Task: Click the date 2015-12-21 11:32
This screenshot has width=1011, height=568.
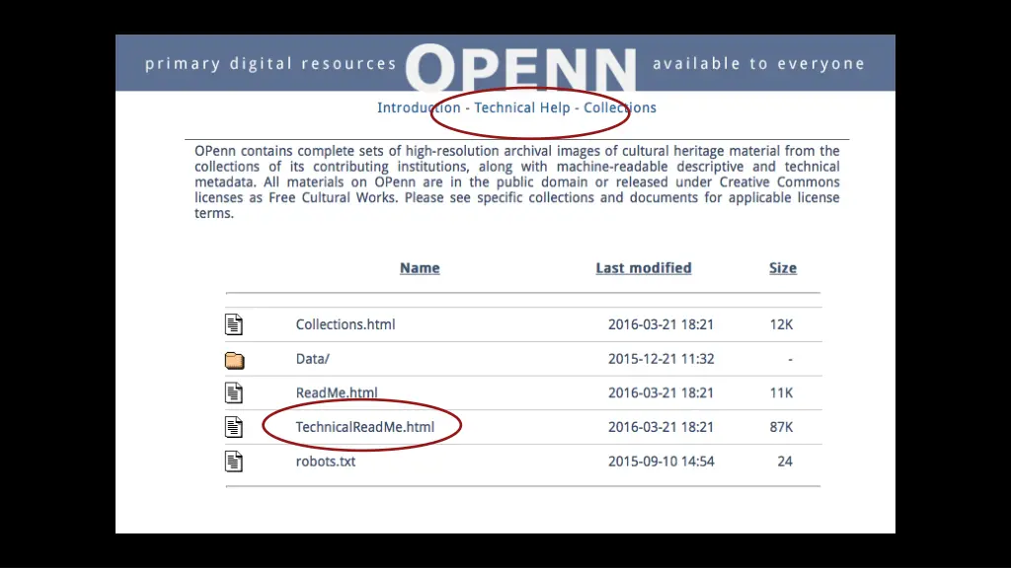Action: (661, 359)
